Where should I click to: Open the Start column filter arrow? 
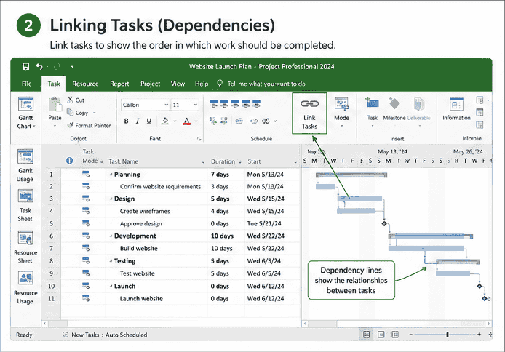[295, 162]
